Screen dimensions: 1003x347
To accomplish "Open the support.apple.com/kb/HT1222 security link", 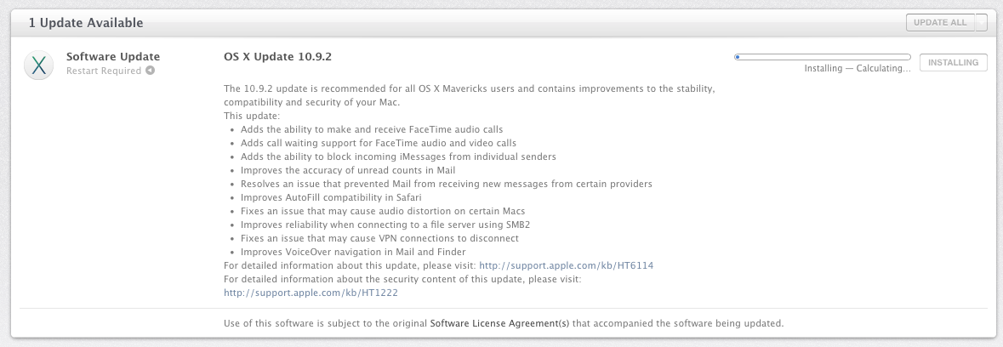I will [311, 293].
